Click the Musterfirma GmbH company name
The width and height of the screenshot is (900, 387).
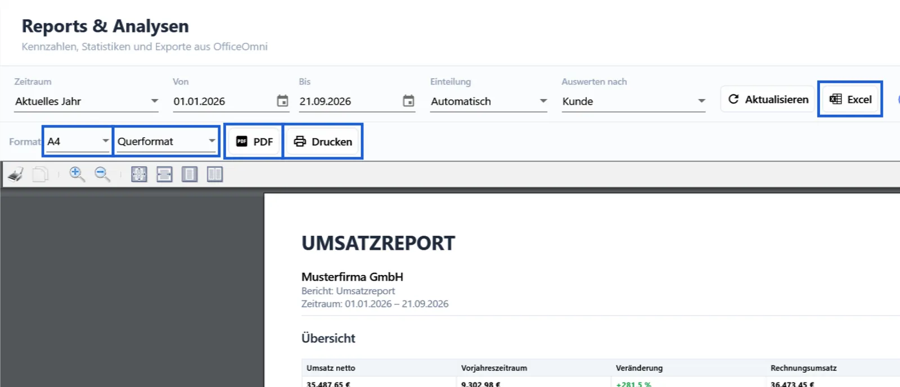[x=352, y=277]
